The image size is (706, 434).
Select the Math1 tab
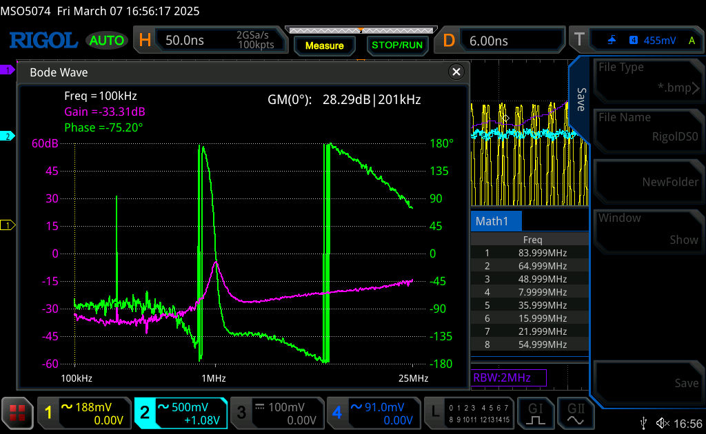coord(496,221)
